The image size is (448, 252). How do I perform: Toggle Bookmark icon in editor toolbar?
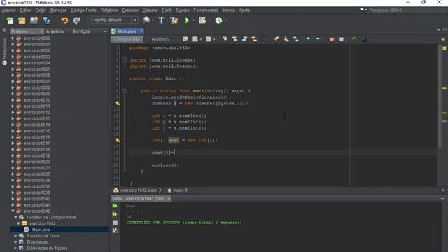pyautogui.click(x=295, y=39)
